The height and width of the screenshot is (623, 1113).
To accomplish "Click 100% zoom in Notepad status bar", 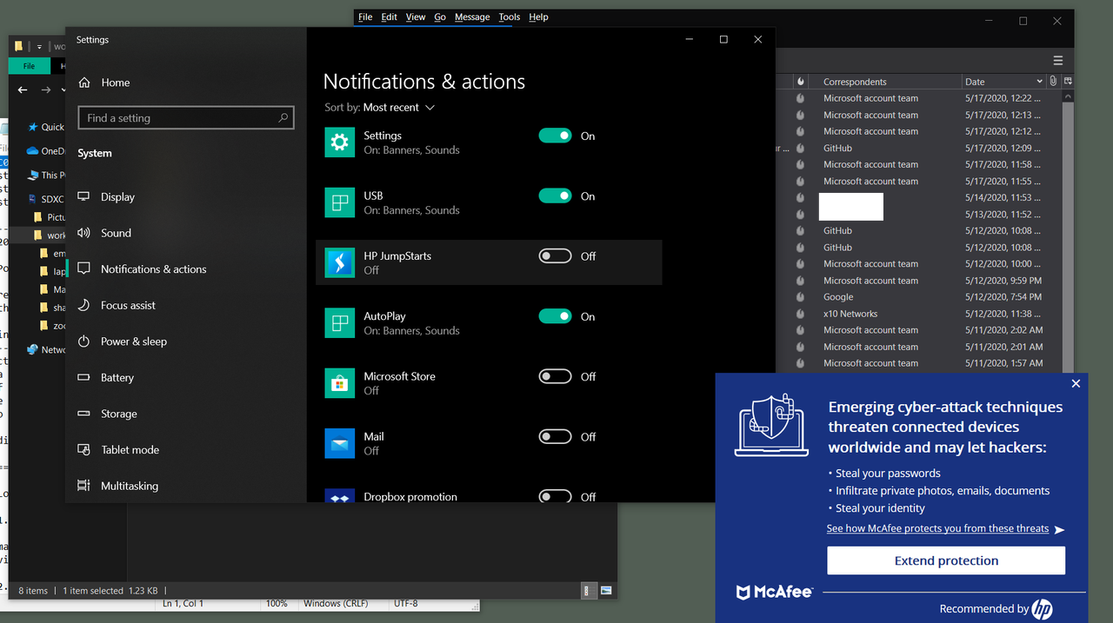I will click(x=277, y=603).
